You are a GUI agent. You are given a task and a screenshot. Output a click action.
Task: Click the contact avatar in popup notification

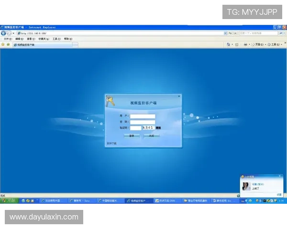coord(246,186)
